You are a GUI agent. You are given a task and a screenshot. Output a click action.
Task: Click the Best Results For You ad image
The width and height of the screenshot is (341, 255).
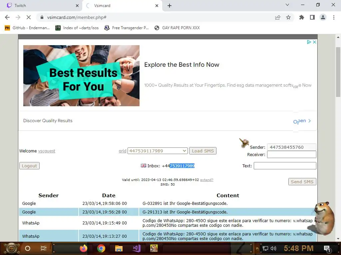click(81, 76)
